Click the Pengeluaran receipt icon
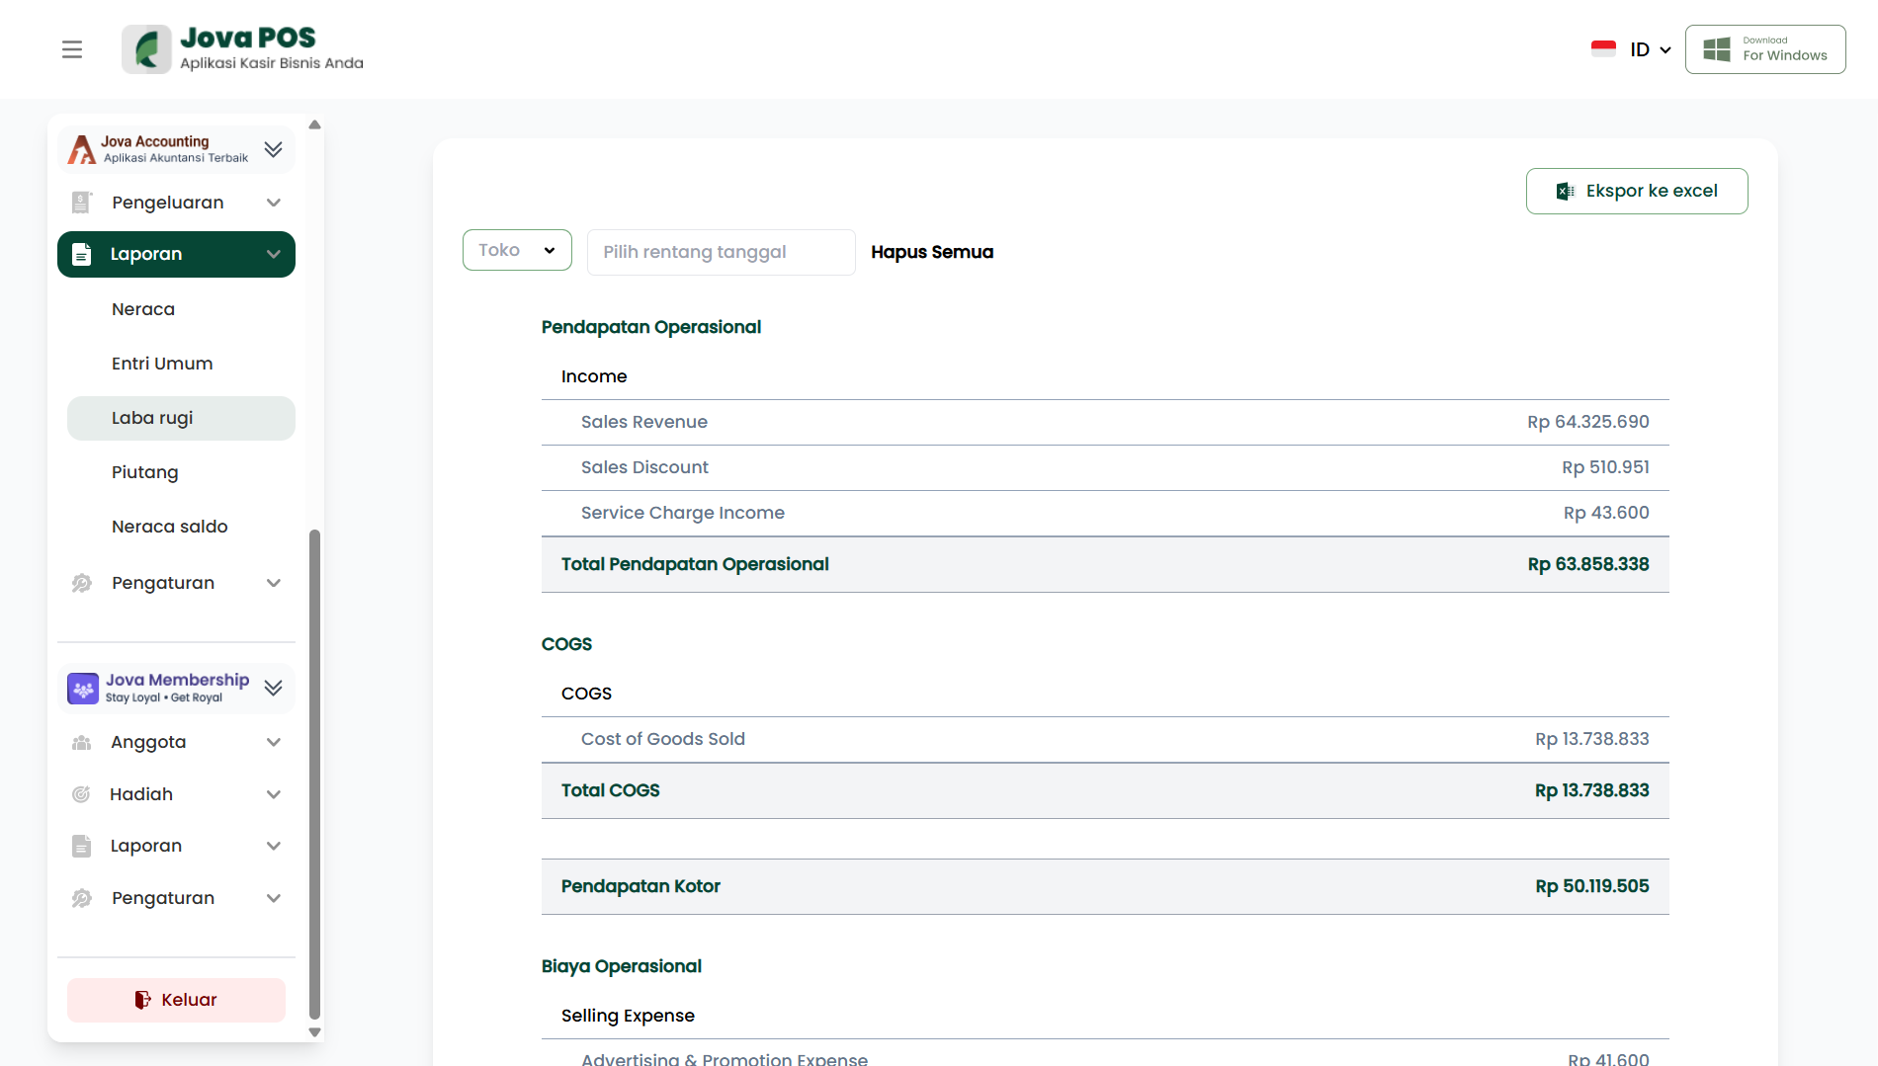 pyautogui.click(x=81, y=203)
